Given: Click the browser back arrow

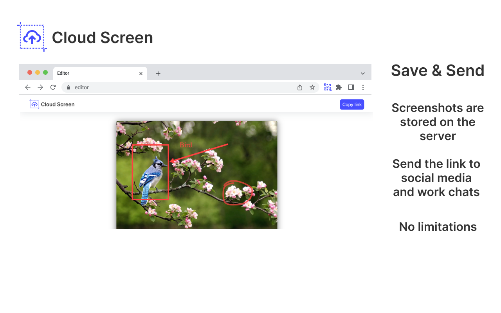Looking at the screenshot, I should 28,87.
